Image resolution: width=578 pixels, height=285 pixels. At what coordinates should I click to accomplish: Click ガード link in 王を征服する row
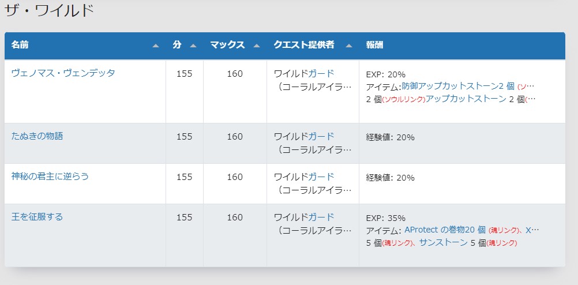(x=321, y=217)
